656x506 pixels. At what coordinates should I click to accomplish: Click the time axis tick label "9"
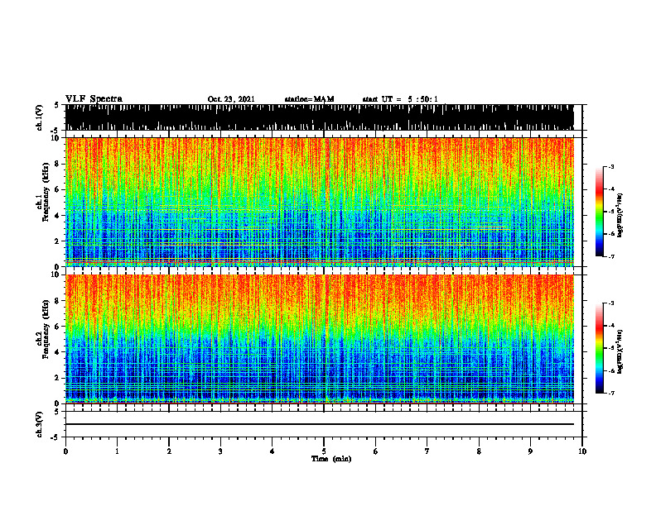pos(530,451)
